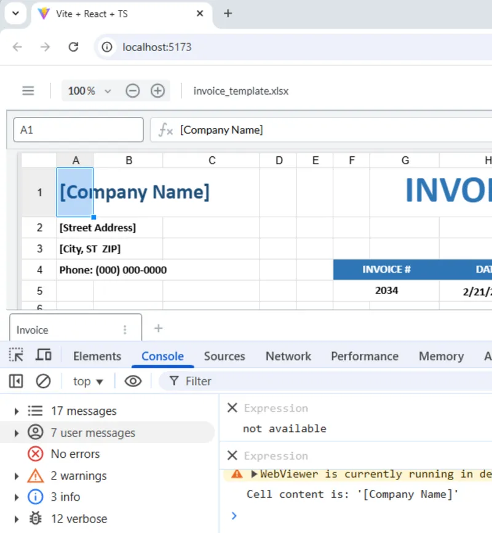
Task: Open the 100% zoom level dropdown
Action: coord(90,90)
